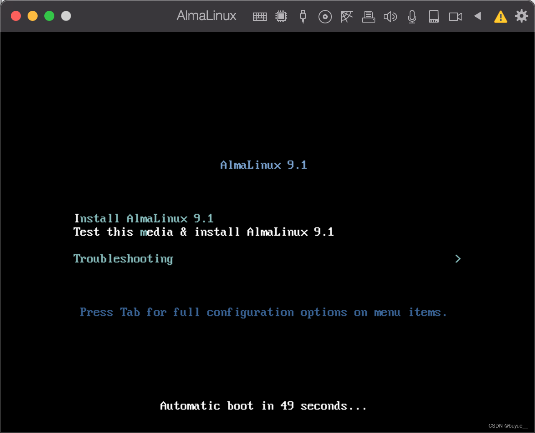
Task: Enter full screen with green button
Action: (x=49, y=16)
